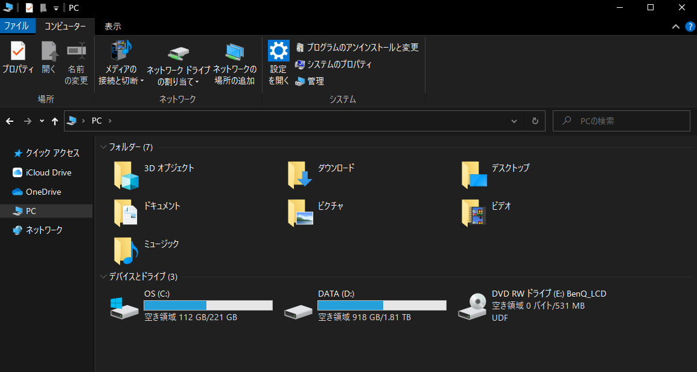Open Customize Quick Access Toolbar dropdown
This screenshot has height=372, width=697.
click(56, 8)
